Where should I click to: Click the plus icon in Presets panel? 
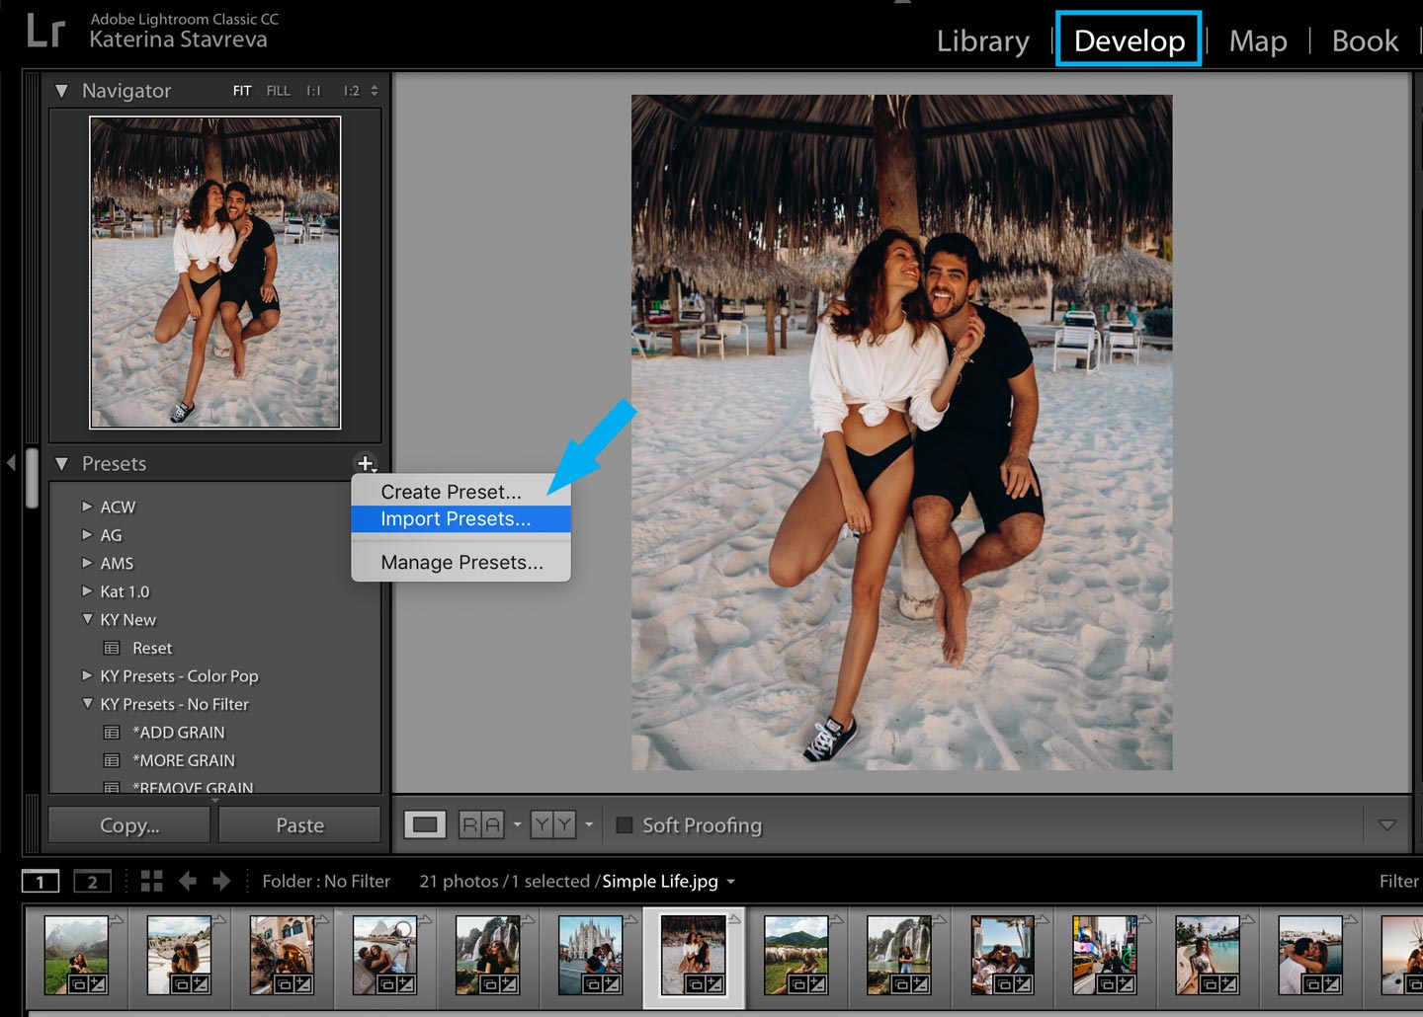click(x=365, y=463)
